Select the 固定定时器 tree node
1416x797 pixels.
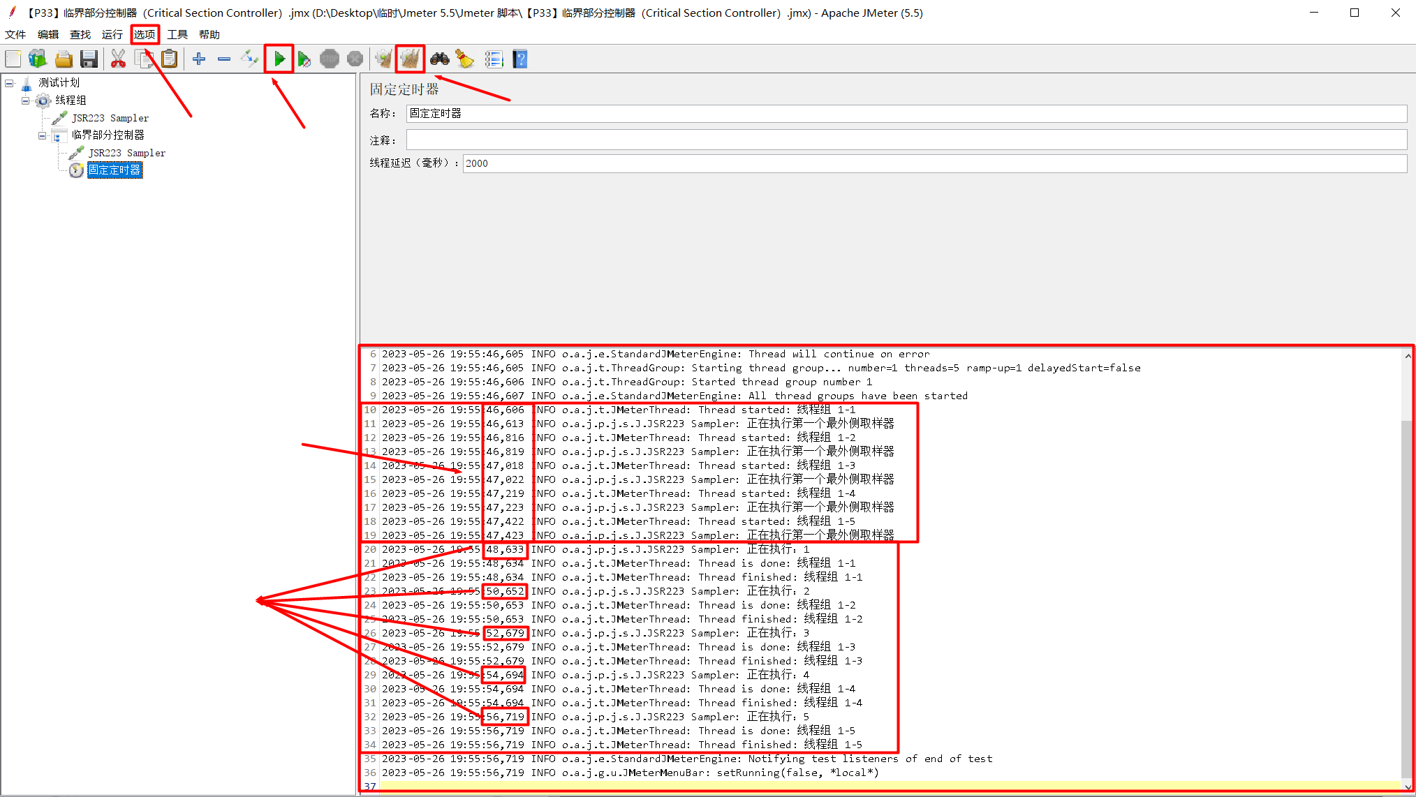115,170
